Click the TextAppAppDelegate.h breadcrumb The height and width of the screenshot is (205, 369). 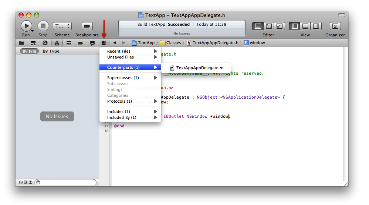pos(213,43)
